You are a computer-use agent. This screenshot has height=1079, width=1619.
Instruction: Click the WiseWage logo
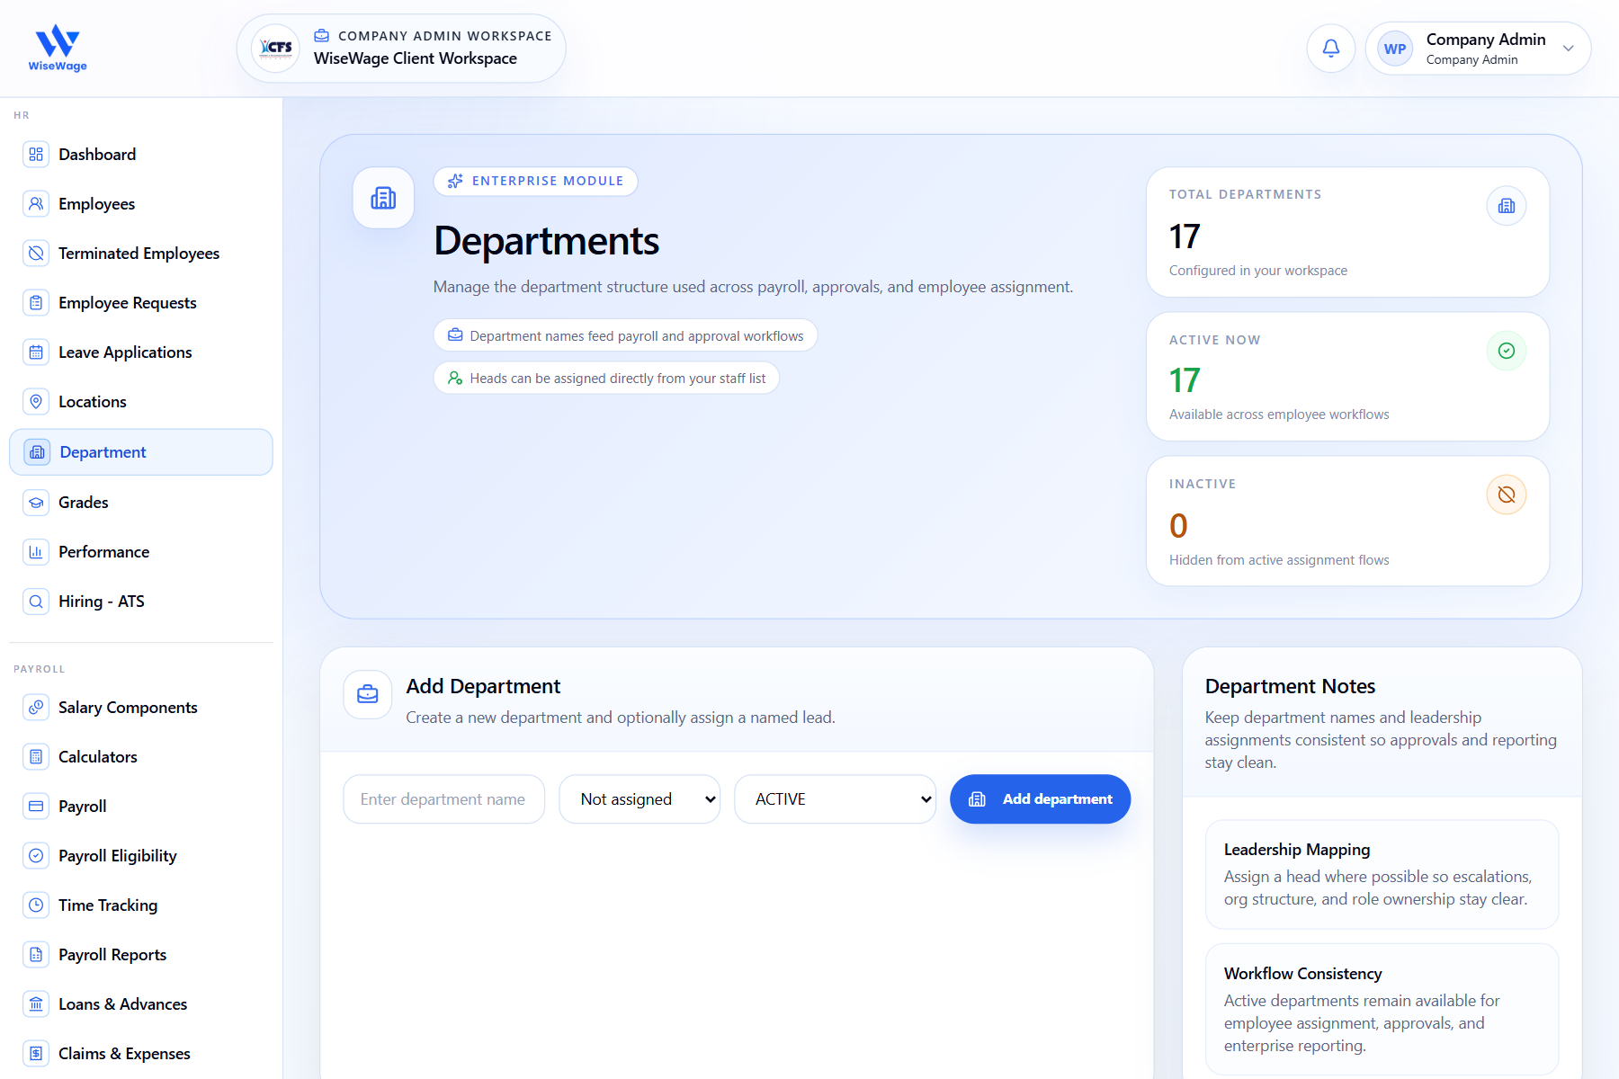point(58,48)
